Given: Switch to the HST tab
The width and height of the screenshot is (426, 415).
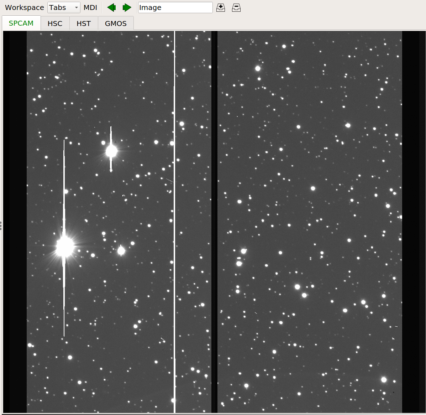Looking at the screenshot, I should (x=83, y=24).
